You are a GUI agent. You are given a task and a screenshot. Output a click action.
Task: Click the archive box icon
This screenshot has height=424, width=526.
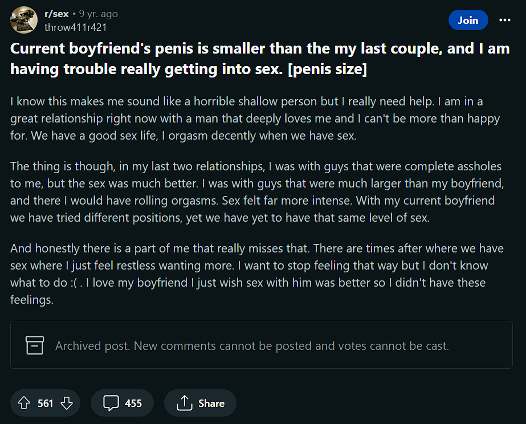35,345
